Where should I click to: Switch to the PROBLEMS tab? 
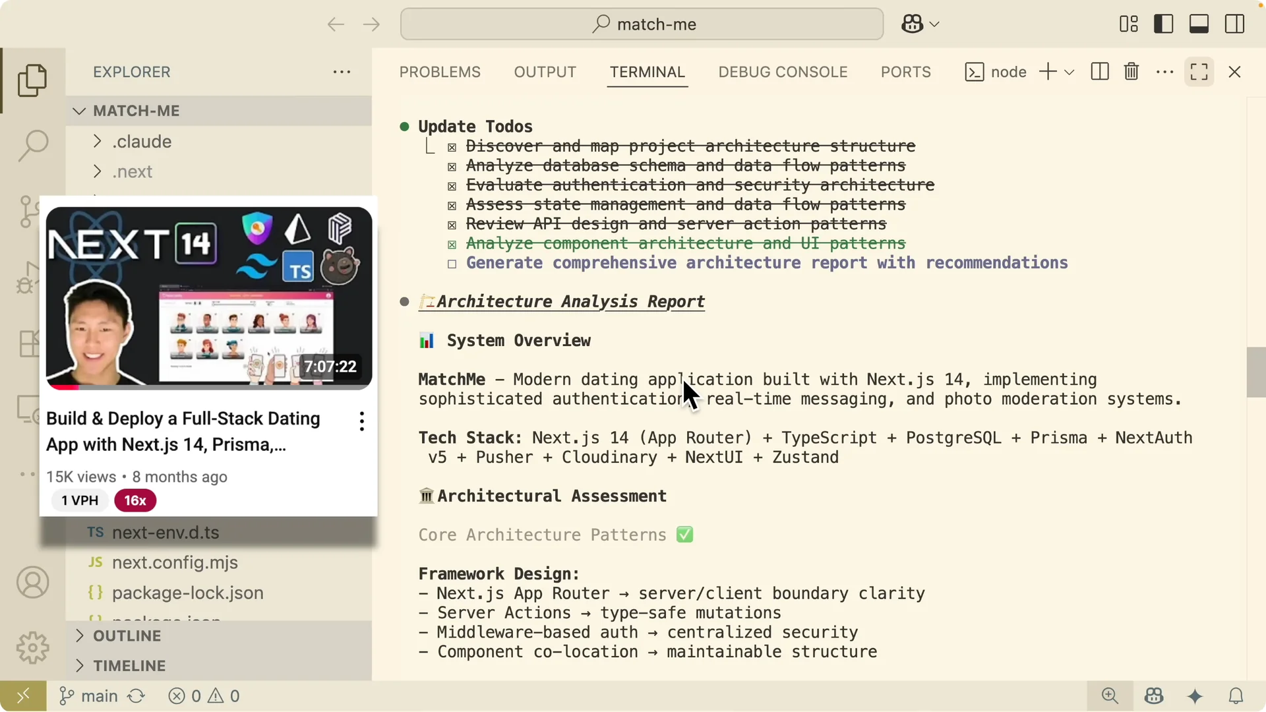coord(440,72)
